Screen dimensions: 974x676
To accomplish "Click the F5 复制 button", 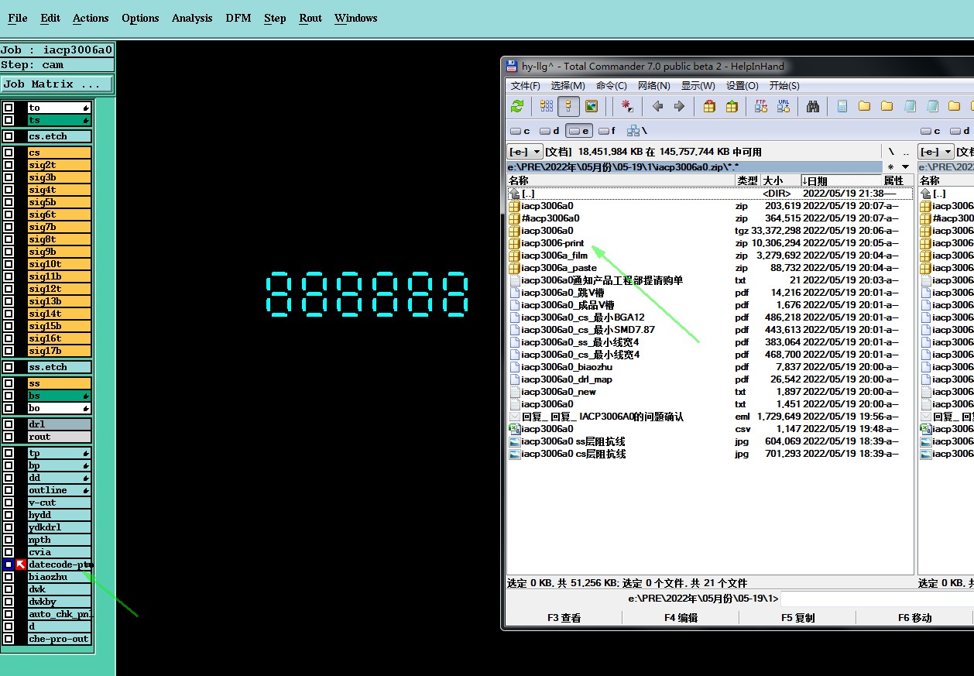I will 797,617.
